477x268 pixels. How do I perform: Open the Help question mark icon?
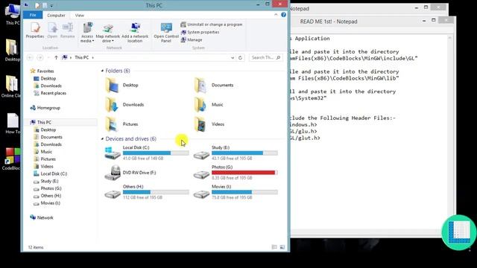(283, 15)
